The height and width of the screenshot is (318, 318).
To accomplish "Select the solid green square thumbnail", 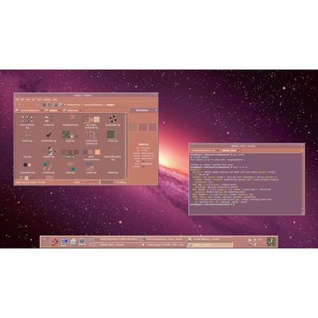I will coord(111,135).
